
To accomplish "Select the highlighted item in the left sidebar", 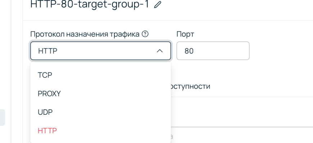I will [x=3, y=118].
